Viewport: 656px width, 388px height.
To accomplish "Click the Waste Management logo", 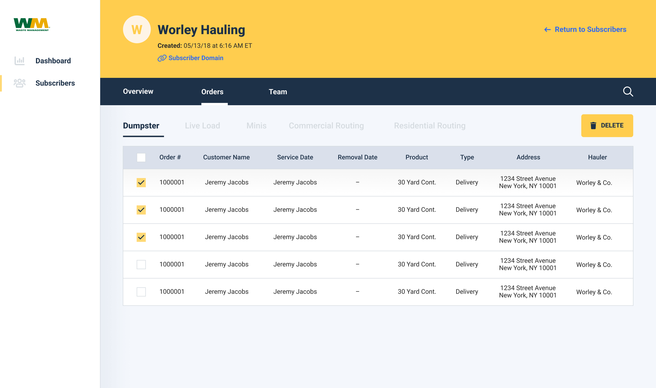I will click(x=31, y=24).
